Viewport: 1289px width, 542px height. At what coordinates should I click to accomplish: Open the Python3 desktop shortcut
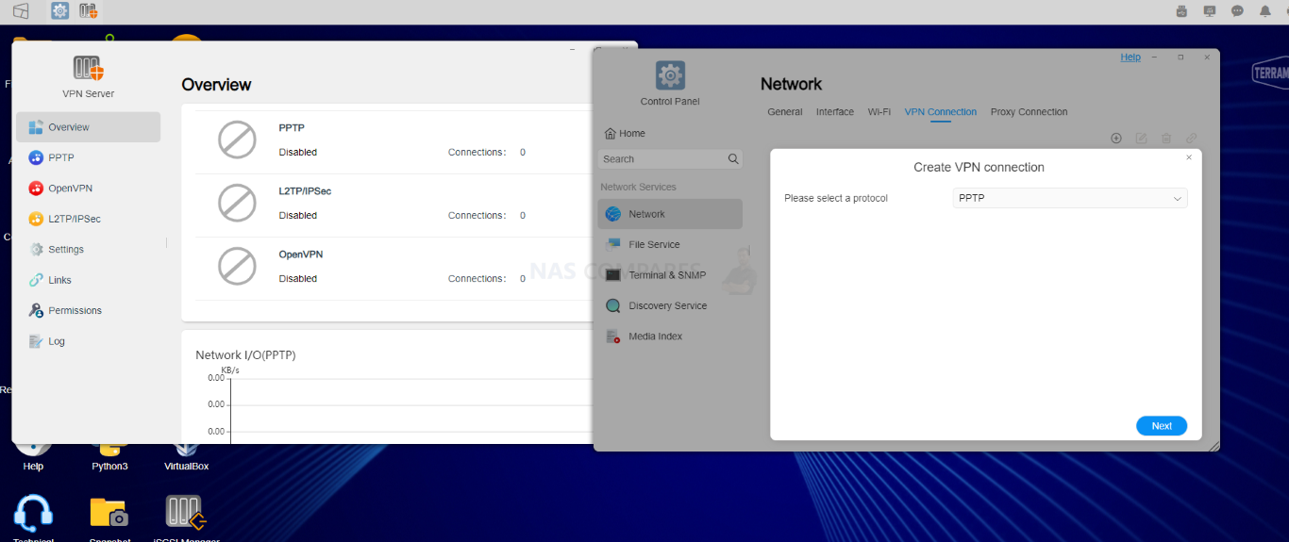point(109,455)
